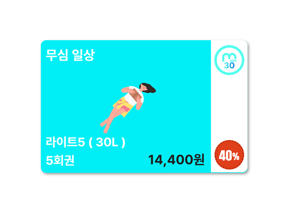This screenshot has height=213, width=288.
Task: Click the number 30 inside the logo
Action: click(229, 66)
